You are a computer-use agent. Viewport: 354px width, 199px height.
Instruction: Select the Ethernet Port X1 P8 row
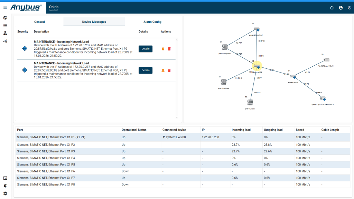(x=183, y=184)
